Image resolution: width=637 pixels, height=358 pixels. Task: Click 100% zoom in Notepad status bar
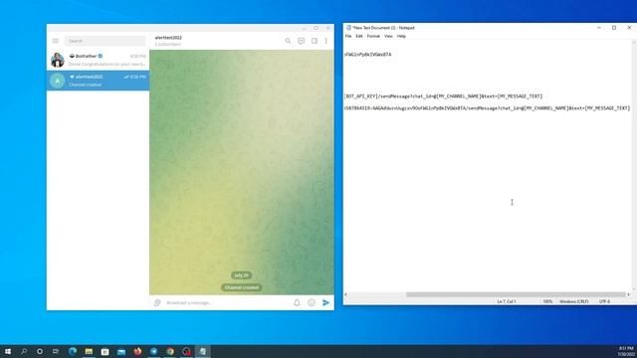coord(547,301)
